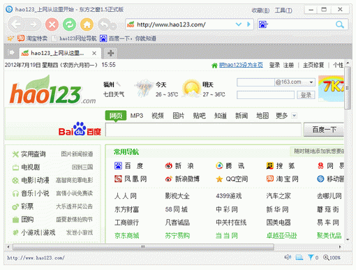
Task: Select the 贴吧 search tab
Action: click(200, 116)
